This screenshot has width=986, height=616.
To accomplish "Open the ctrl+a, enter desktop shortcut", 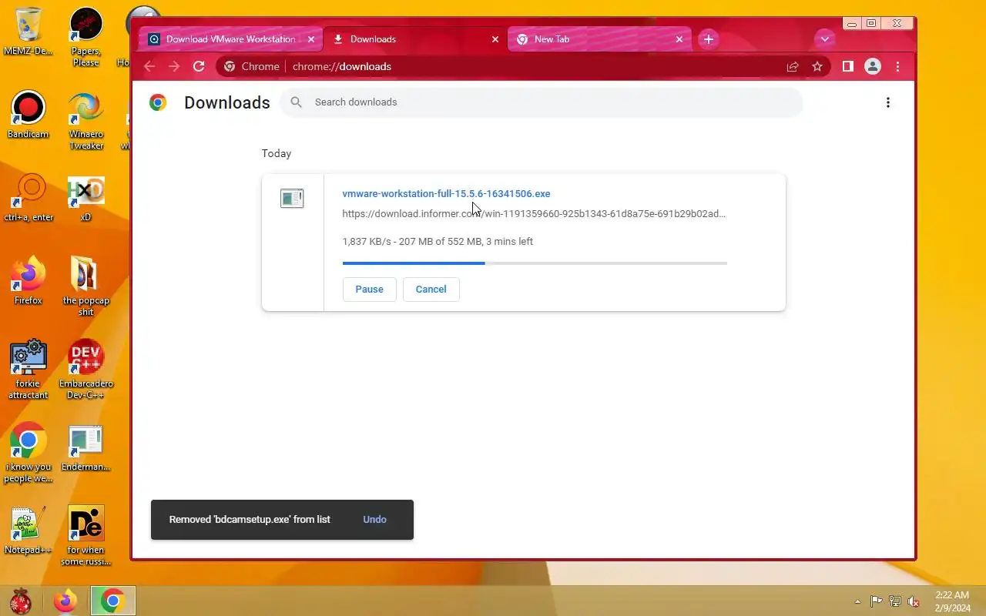I will pos(29,199).
